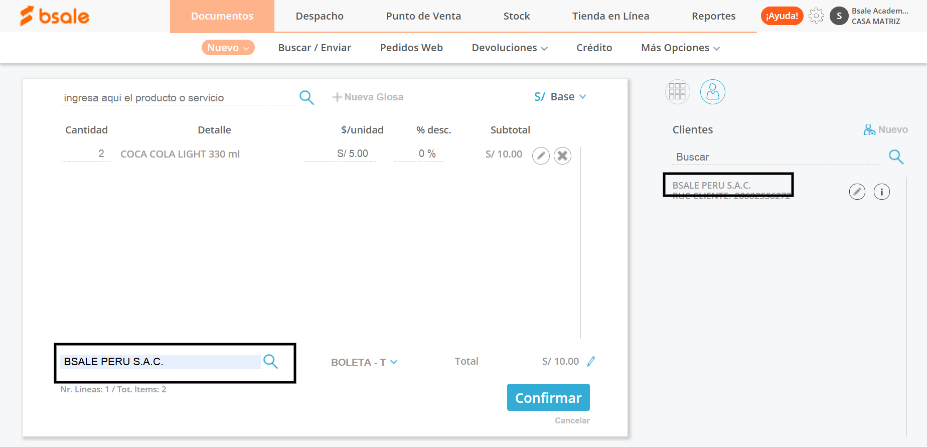Click the plus icon for Nueva Glosa
Viewport: 927px width, 447px height.
coord(337,97)
